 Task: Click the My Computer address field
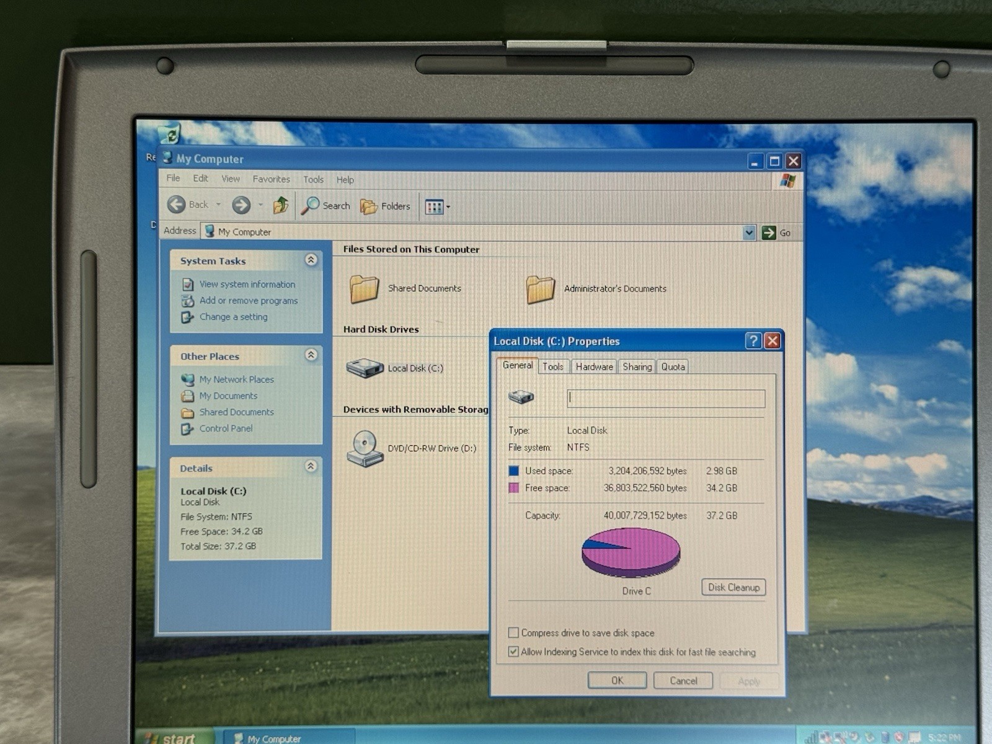472,232
